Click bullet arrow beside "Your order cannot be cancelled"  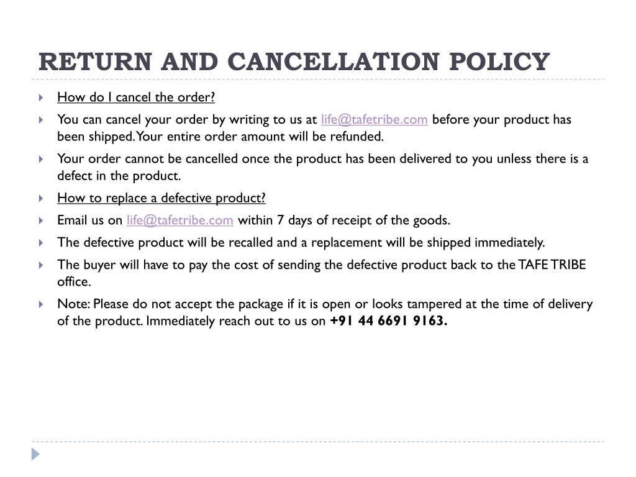[41, 159]
